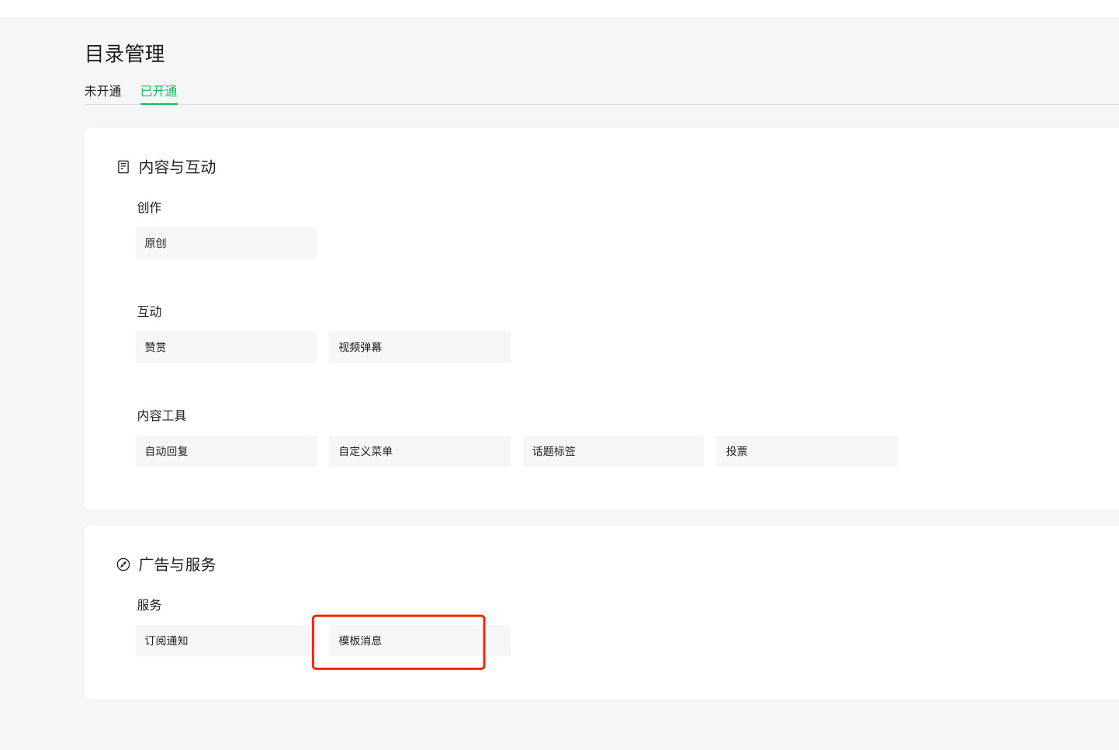This screenshot has height=750, width=1119.
Task: Click the 广告与服务 compass icon
Action: click(123, 564)
